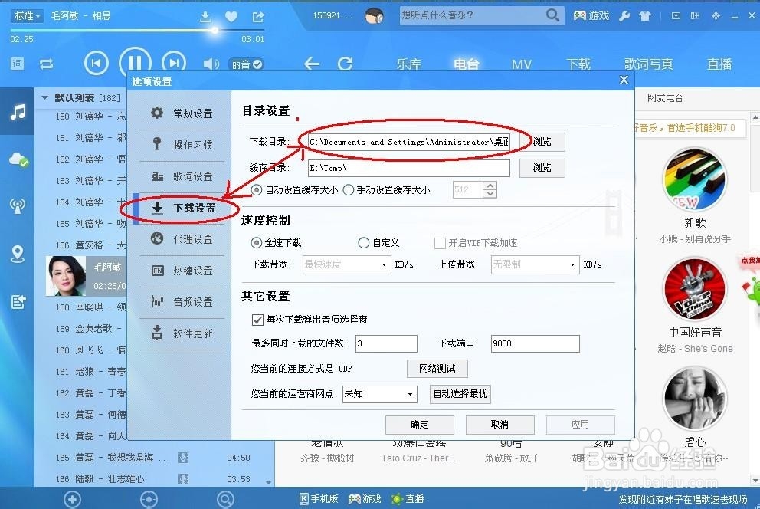Switch to the MV tab
760x509 pixels.
pos(522,64)
